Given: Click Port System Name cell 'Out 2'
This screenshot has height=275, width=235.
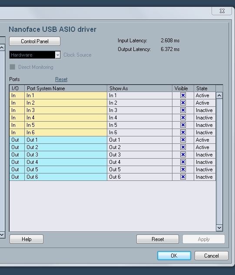Looking at the screenshot, I should tap(66, 147).
